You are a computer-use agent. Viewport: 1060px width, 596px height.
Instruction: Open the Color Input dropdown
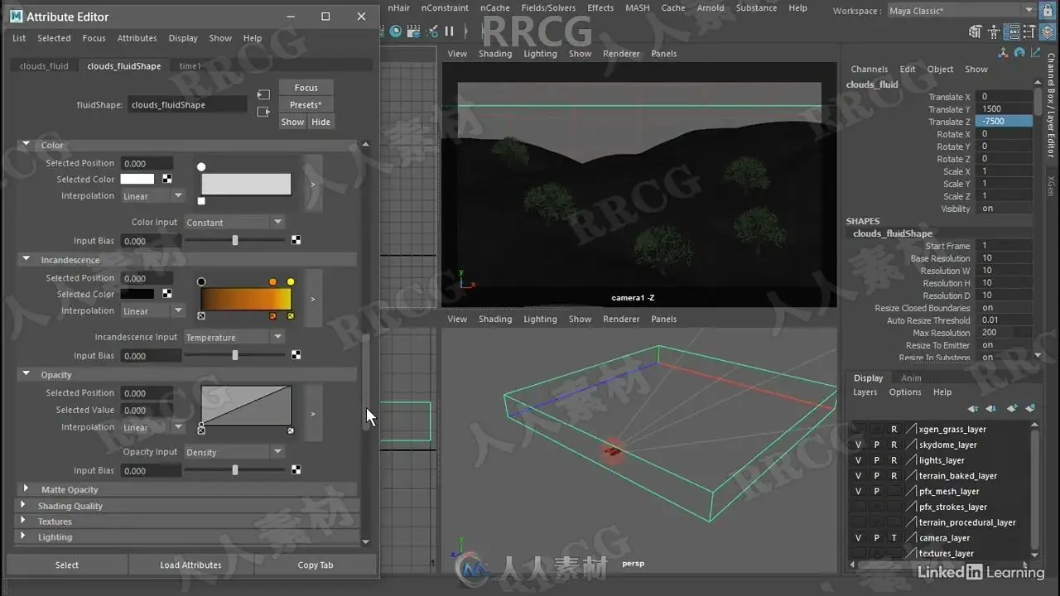234,222
